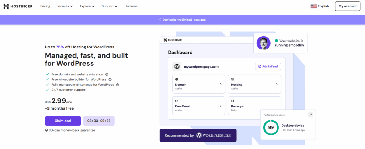Click the globe icon on the Domain card
Image resolution: width=365 pixels, height=149 pixels.
pos(177,79)
